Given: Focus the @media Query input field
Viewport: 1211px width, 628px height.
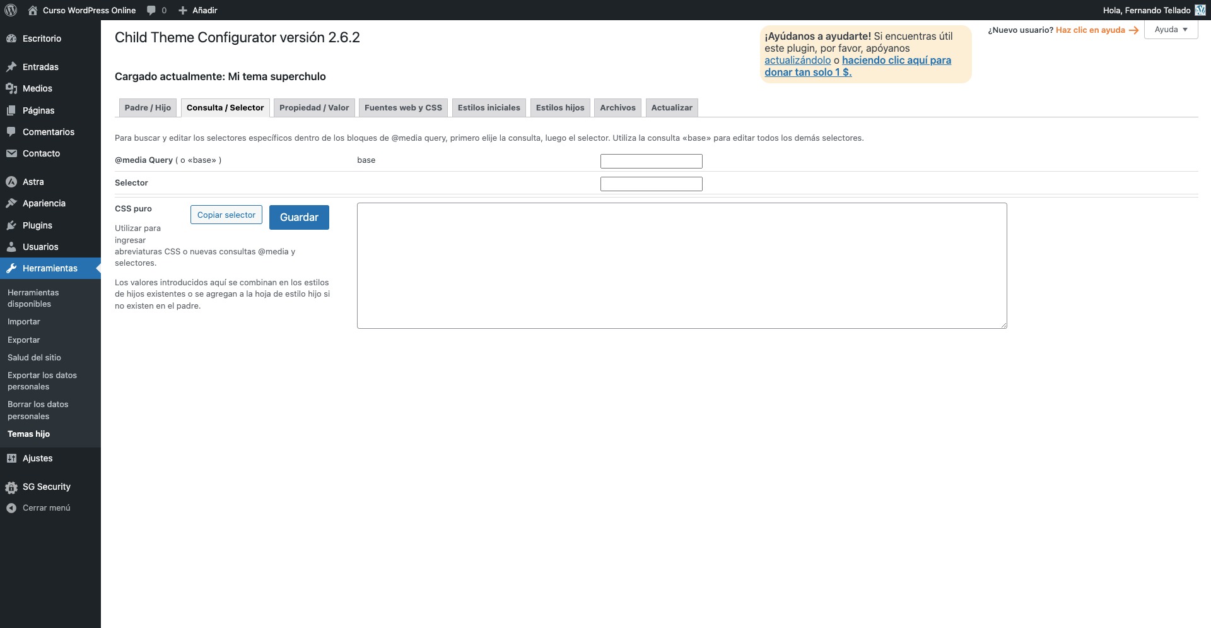Looking at the screenshot, I should pyautogui.click(x=651, y=162).
